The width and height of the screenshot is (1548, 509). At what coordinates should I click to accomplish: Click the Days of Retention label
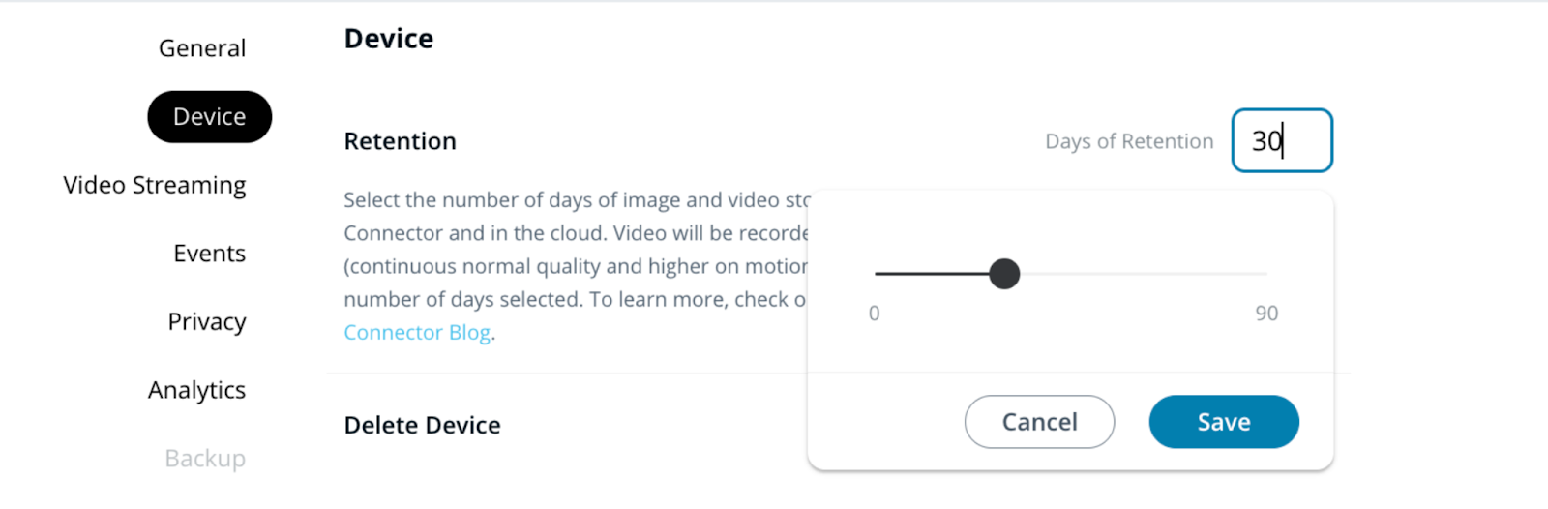[1128, 142]
